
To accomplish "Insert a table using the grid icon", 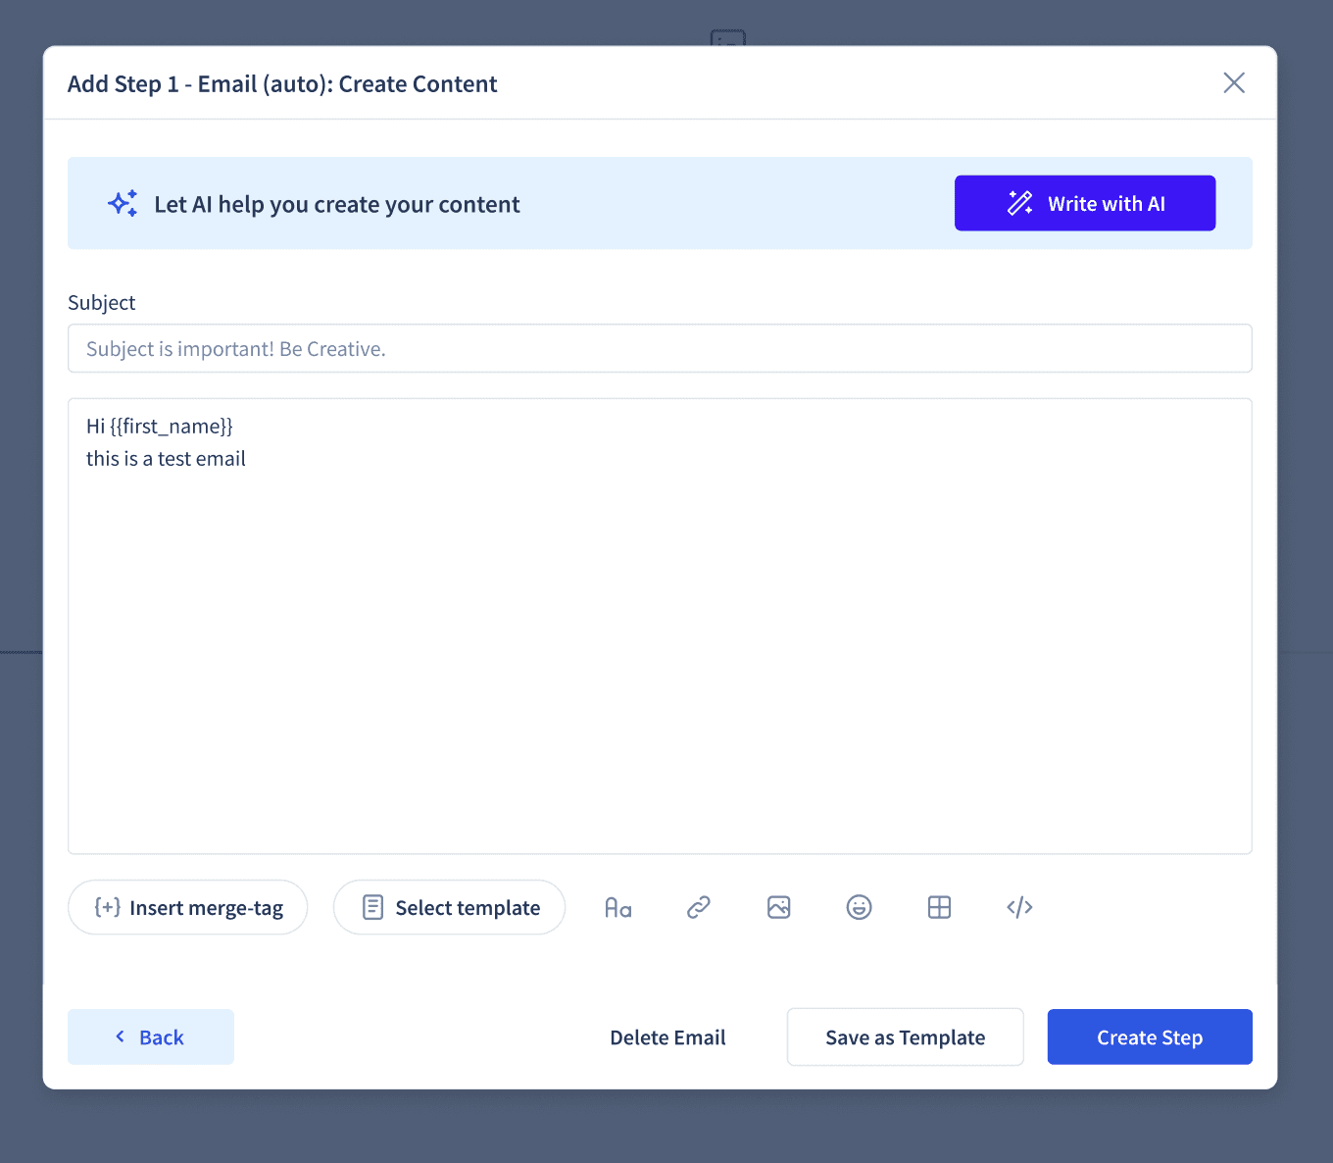I will (x=940, y=907).
